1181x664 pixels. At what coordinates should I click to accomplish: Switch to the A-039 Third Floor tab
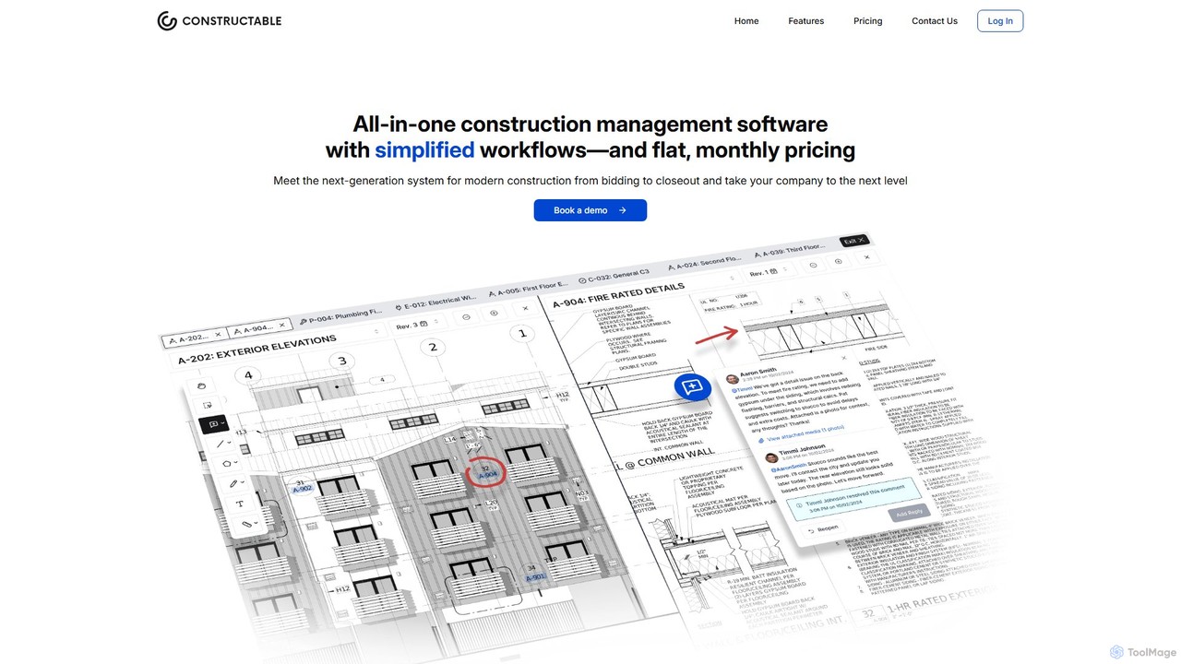790,251
